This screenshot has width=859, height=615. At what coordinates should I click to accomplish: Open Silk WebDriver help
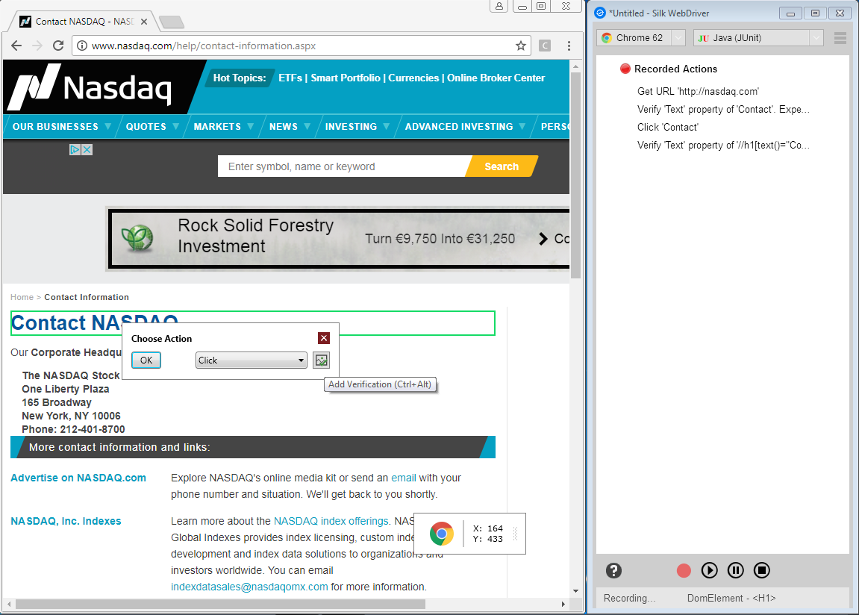coord(613,571)
